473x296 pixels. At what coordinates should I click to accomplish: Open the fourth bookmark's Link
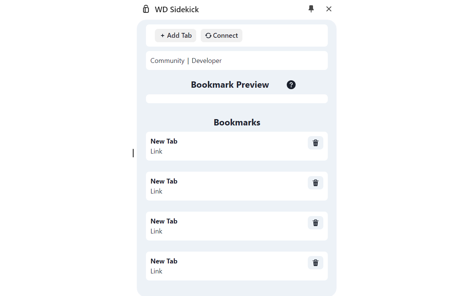point(156,271)
